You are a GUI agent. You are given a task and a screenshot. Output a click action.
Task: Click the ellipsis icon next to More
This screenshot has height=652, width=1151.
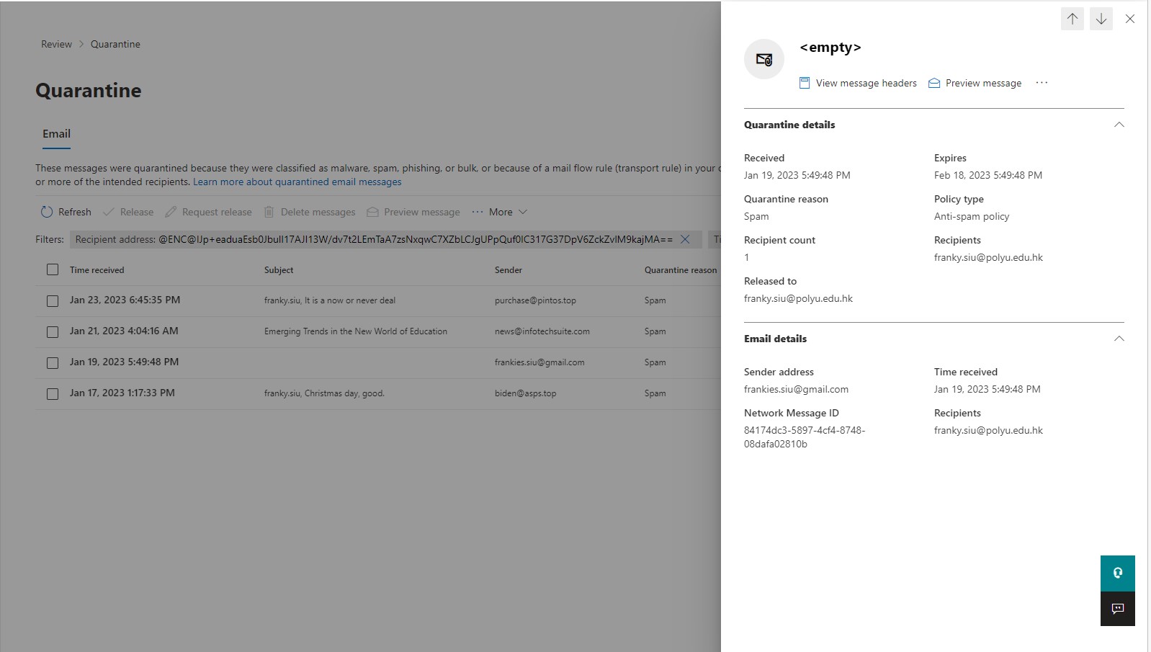click(x=478, y=212)
